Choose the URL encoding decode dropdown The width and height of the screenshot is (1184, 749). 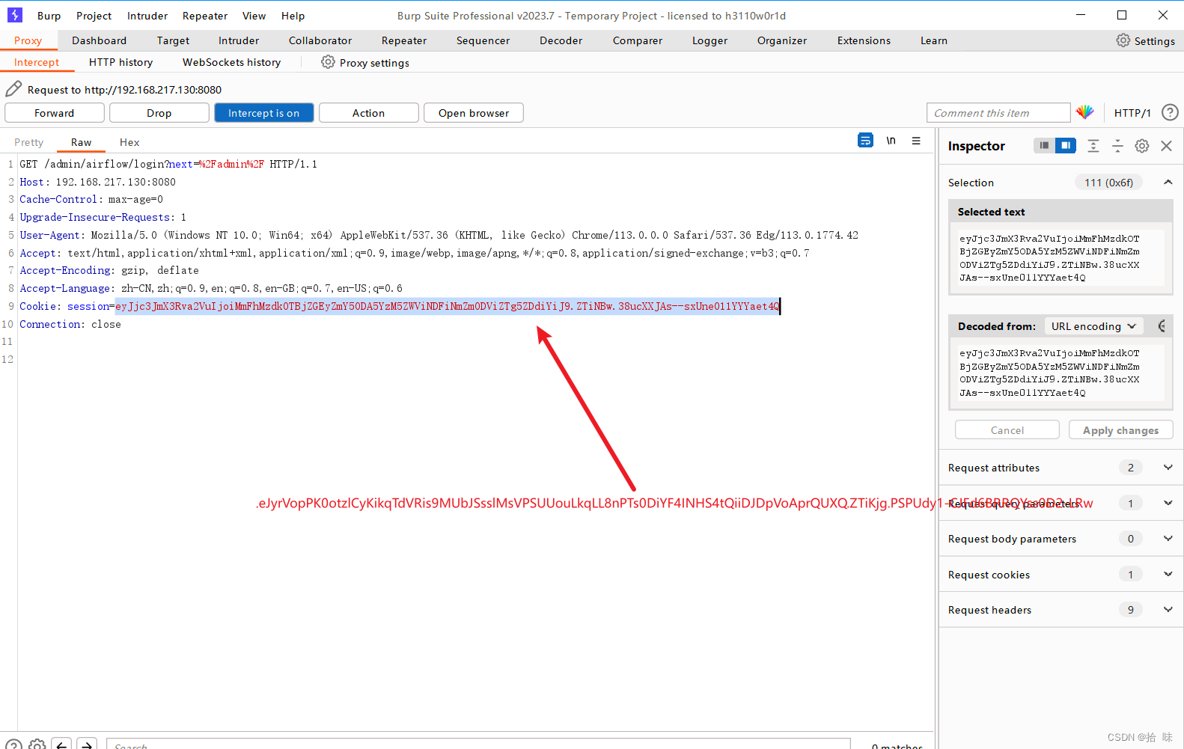[x=1093, y=326]
